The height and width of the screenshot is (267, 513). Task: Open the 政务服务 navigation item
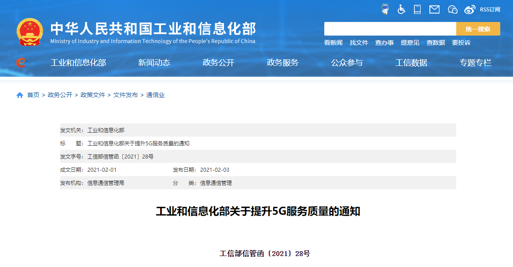click(282, 63)
